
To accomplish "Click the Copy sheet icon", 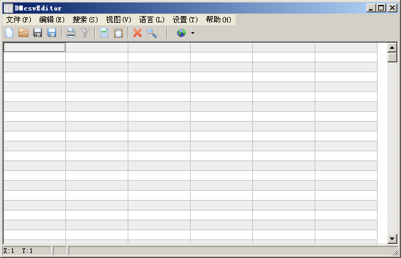I will click(104, 33).
